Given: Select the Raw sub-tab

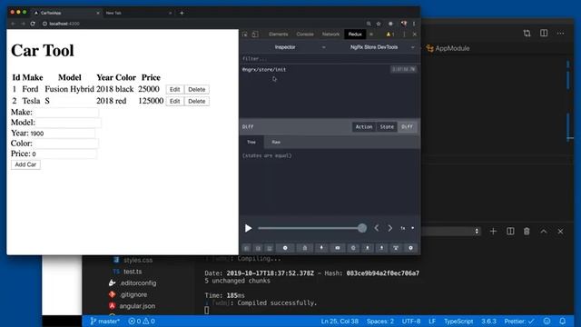Looking at the screenshot, I should (x=276, y=142).
